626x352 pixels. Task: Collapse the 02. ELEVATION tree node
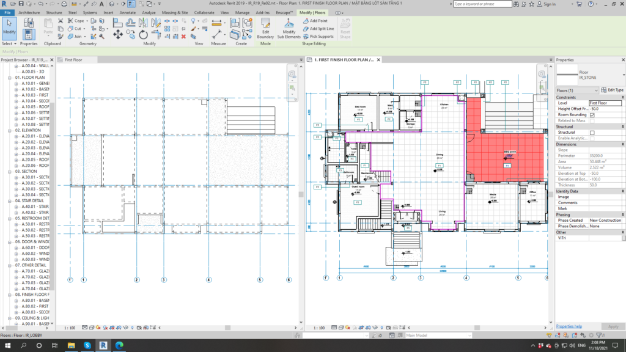10,130
